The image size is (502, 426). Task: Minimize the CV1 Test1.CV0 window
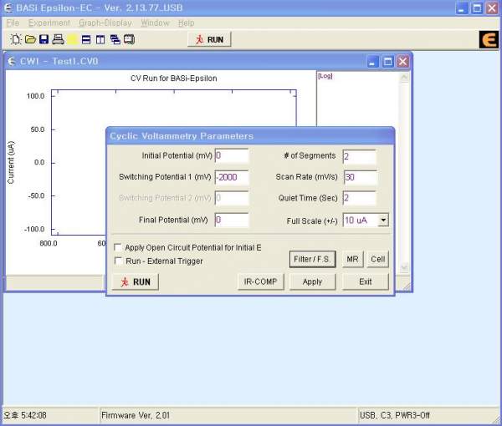(x=372, y=61)
